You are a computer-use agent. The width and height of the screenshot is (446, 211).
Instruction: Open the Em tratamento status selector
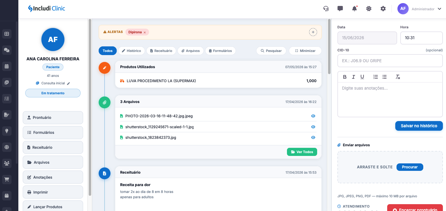53,93
